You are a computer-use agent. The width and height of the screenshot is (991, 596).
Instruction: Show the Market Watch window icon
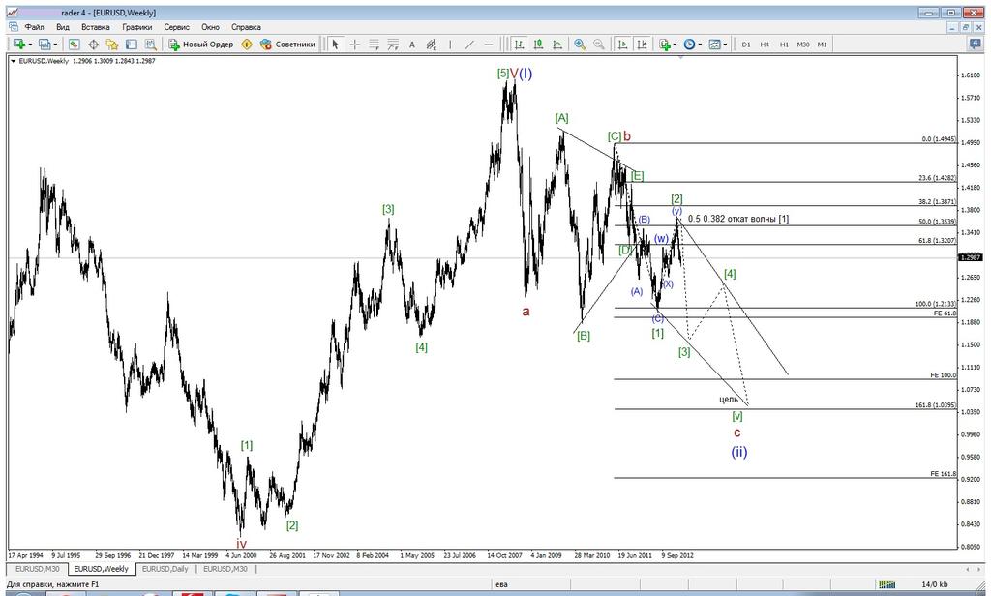tap(74, 45)
